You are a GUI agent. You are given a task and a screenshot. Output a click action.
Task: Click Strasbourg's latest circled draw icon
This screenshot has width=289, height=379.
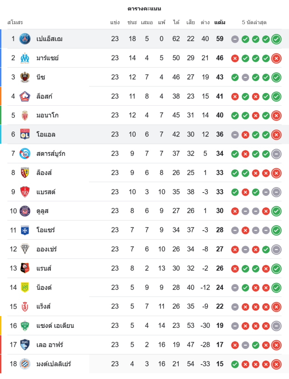(x=277, y=153)
